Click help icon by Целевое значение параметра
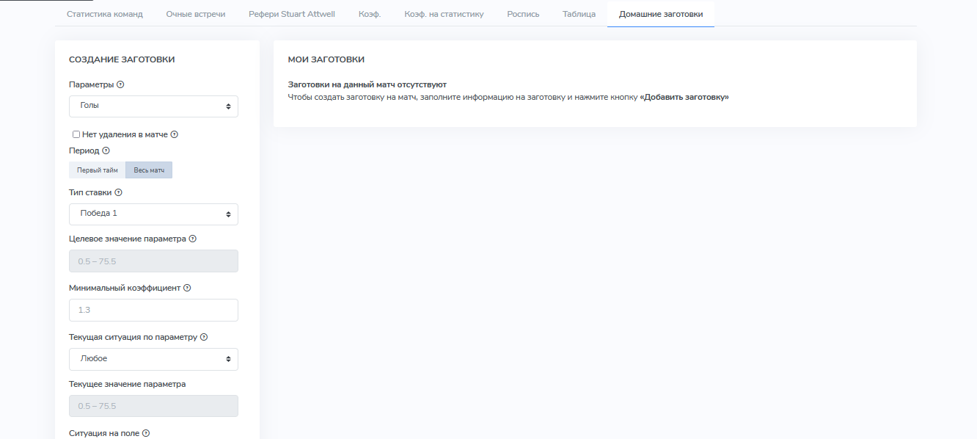Screen dimensions: 977x439 [193, 239]
